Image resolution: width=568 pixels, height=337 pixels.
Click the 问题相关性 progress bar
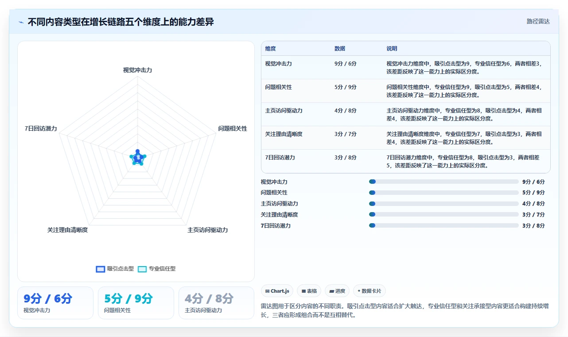point(444,193)
